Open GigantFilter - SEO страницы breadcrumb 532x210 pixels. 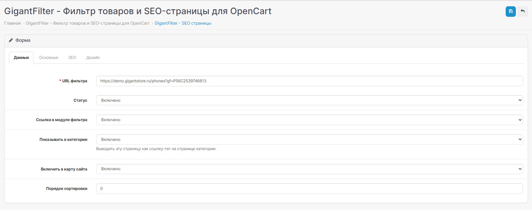183,23
